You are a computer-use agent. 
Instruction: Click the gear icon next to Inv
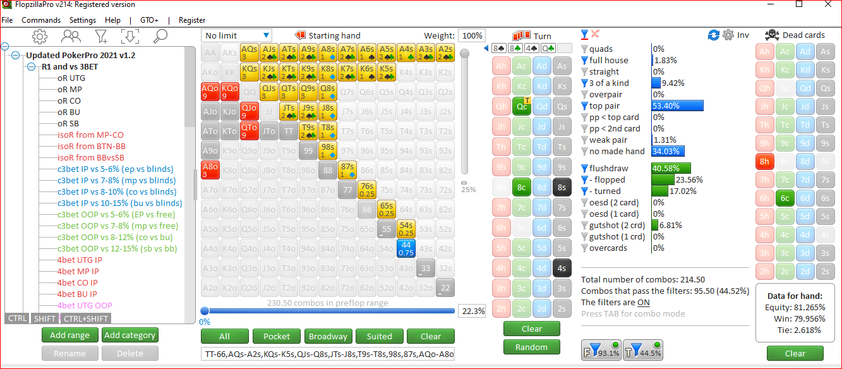728,35
